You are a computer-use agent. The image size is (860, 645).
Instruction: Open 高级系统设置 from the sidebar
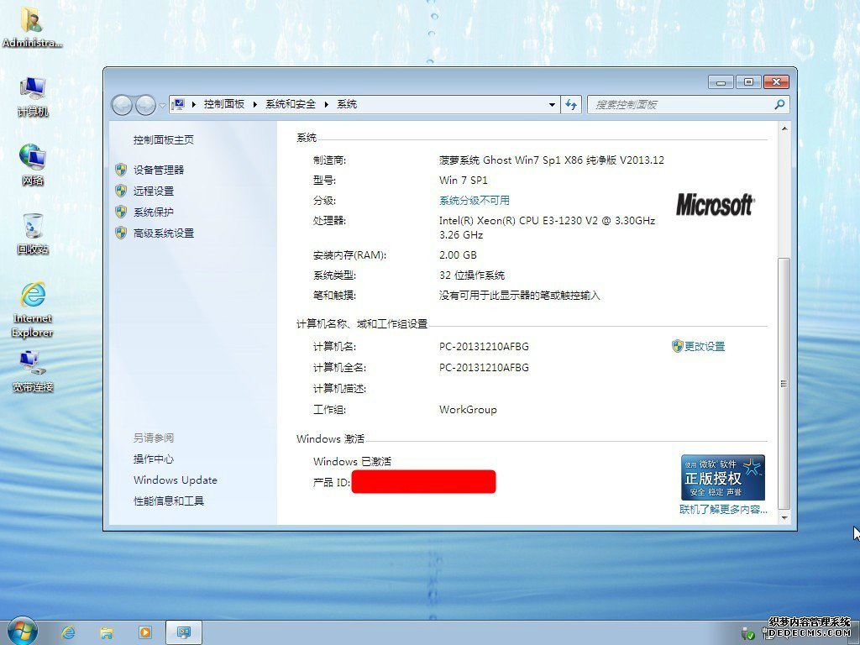[164, 233]
